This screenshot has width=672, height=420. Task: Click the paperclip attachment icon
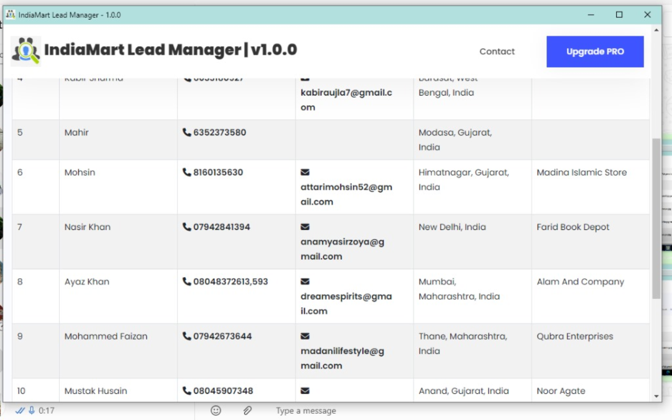coord(247,411)
